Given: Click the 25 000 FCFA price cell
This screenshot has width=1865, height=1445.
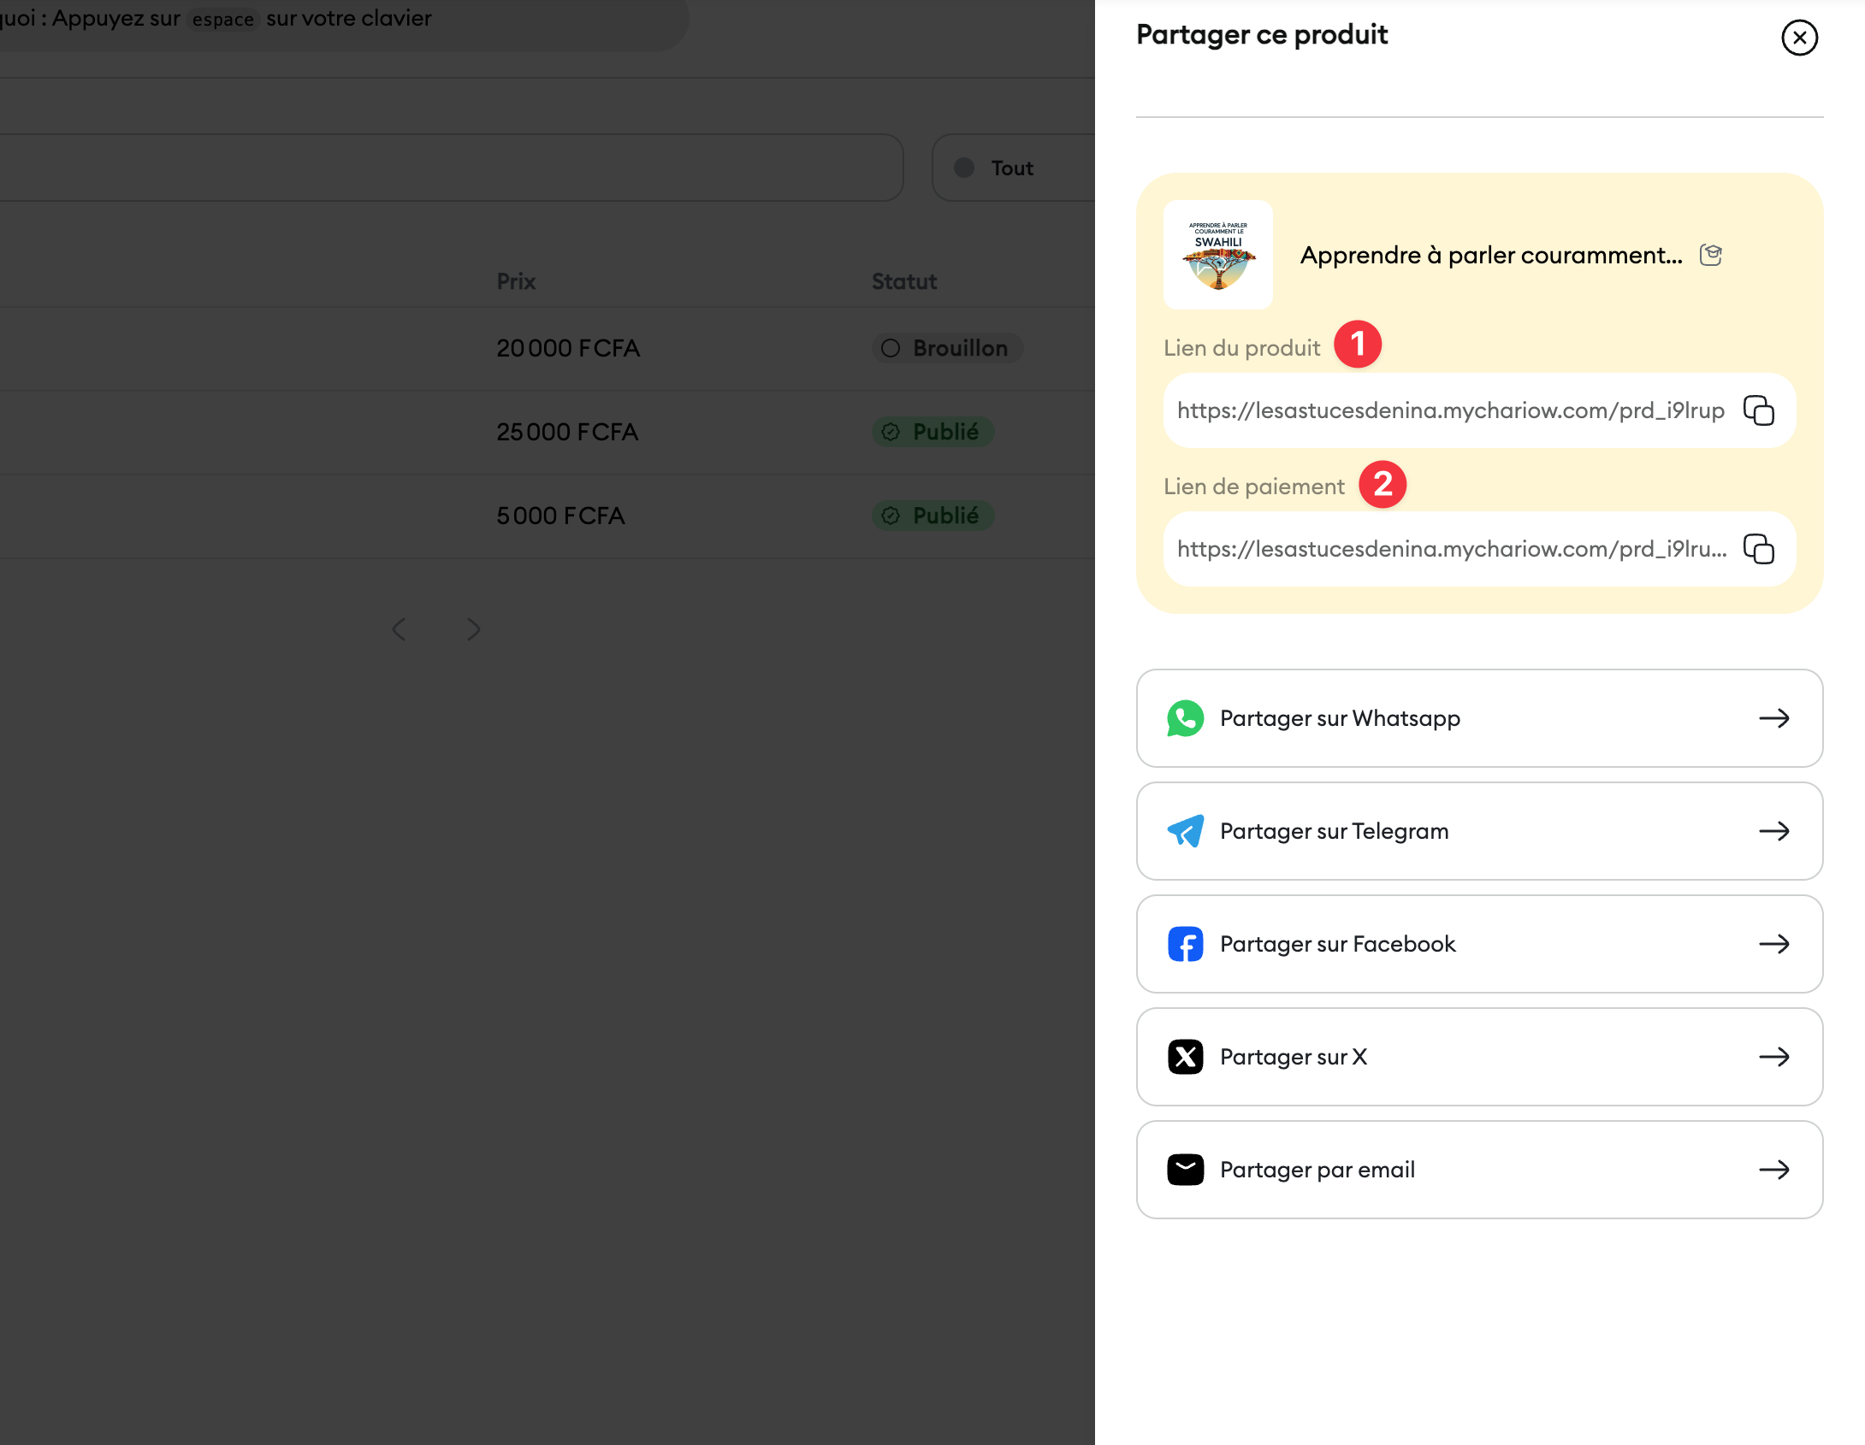Looking at the screenshot, I should pyautogui.click(x=567, y=432).
